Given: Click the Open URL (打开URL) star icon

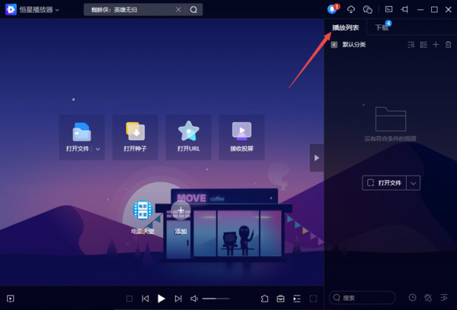Looking at the screenshot, I should [x=188, y=131].
